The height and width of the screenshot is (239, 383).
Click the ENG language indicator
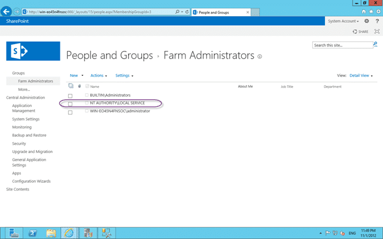click(352, 233)
